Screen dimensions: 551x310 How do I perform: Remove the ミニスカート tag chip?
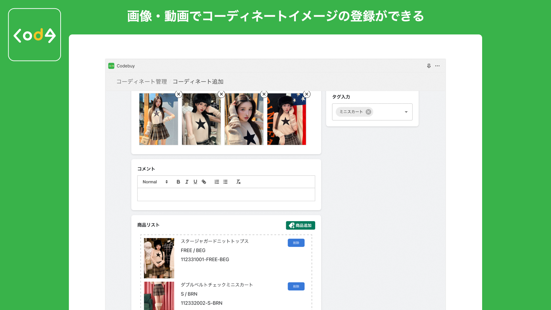coord(368,112)
